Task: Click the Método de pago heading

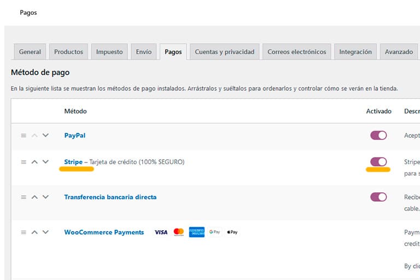Action: (40, 72)
